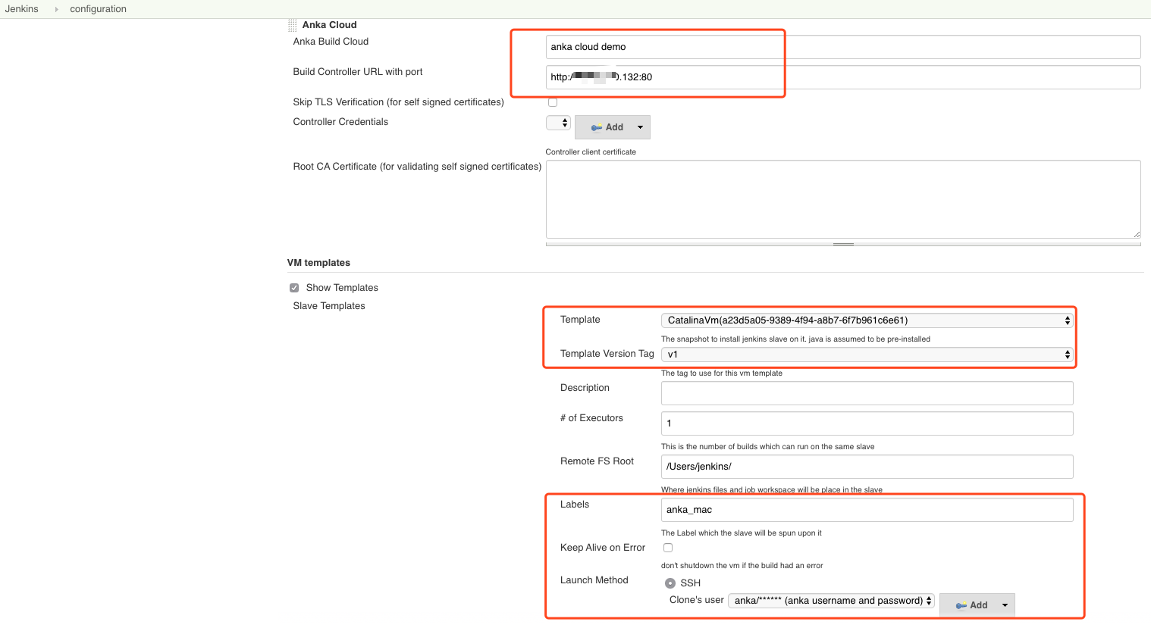The image size is (1151, 628).
Task: Focus the Anka Build Cloud name field
Action: click(x=843, y=47)
